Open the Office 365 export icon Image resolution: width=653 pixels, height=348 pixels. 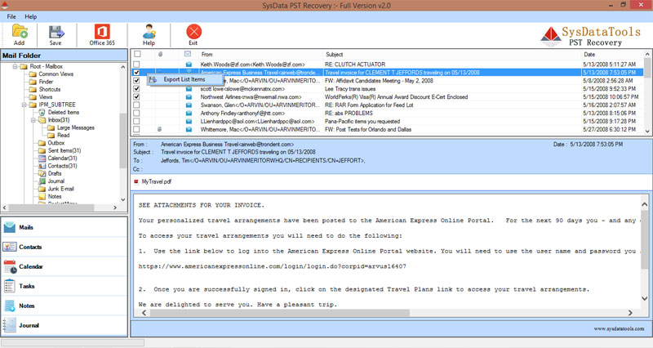(102, 34)
